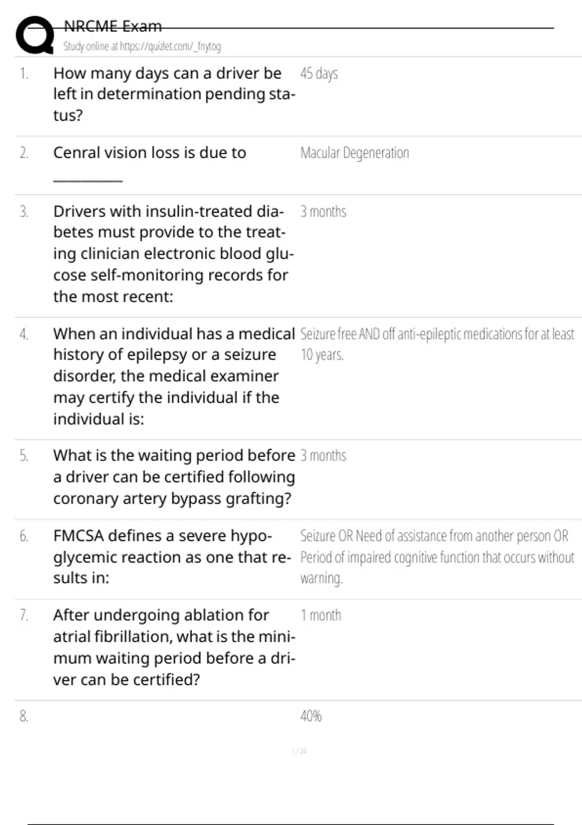Select the seizure free 10 years answer
The height and width of the screenshot is (825, 582).
436,344
